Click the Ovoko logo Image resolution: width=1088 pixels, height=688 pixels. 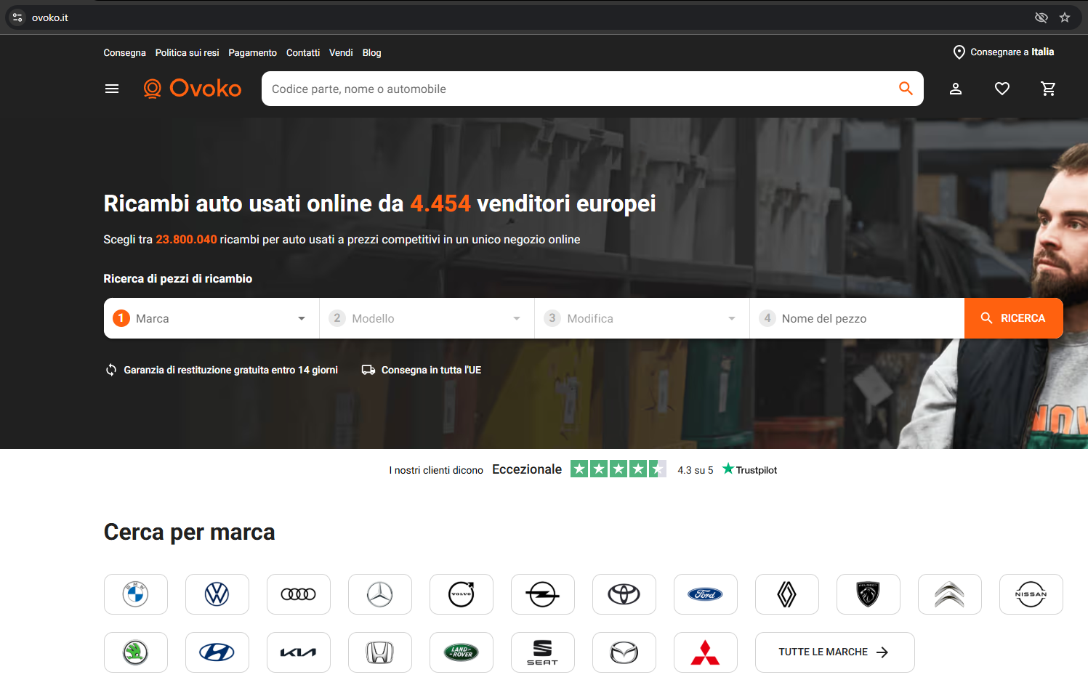click(193, 89)
